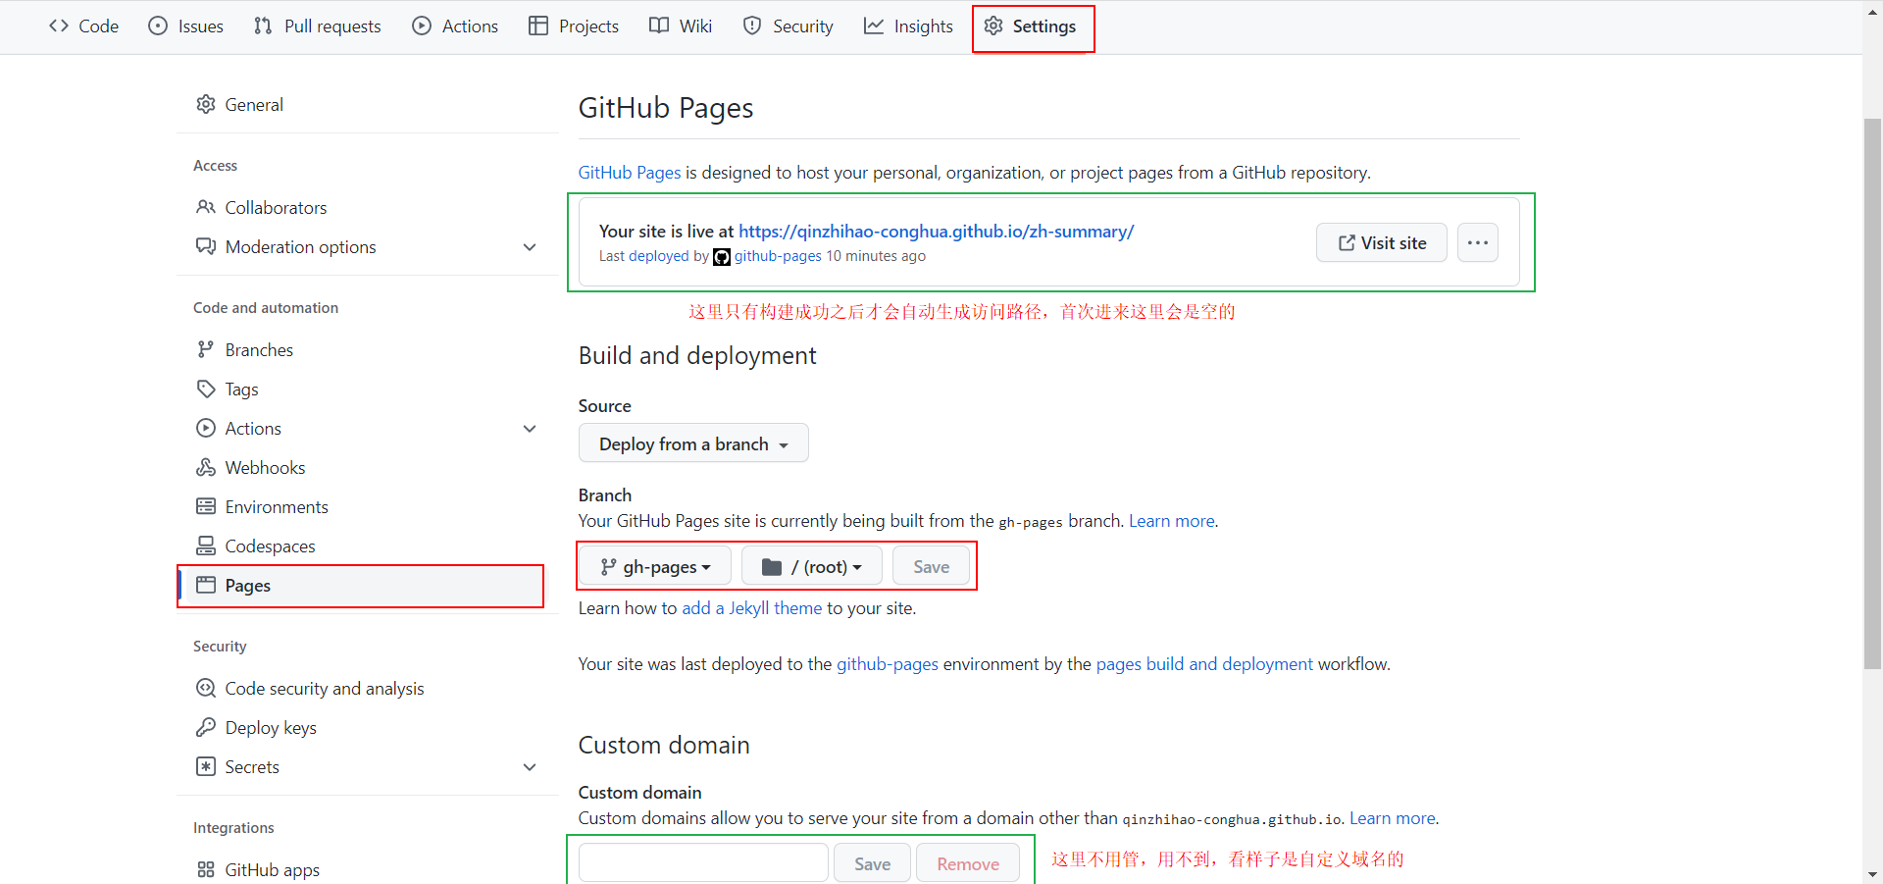This screenshot has height=884, width=1883.
Task: Go to the Pull requests tab
Action: coord(318,26)
